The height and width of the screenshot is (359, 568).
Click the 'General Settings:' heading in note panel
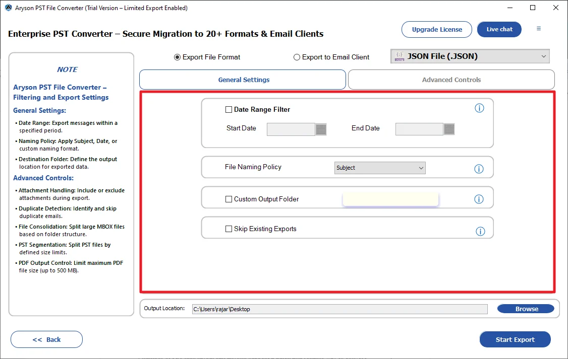point(39,111)
